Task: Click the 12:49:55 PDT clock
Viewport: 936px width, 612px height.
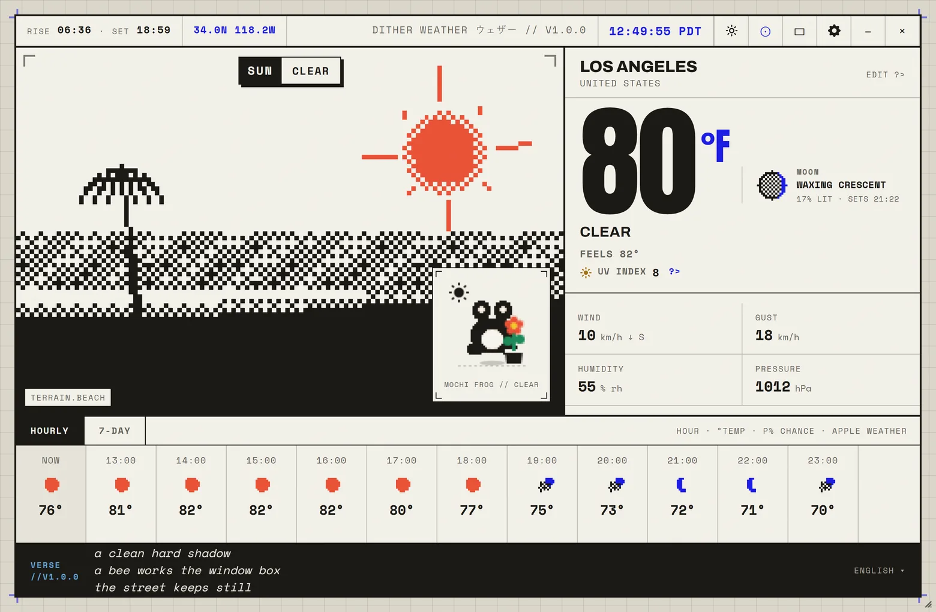Action: point(655,31)
